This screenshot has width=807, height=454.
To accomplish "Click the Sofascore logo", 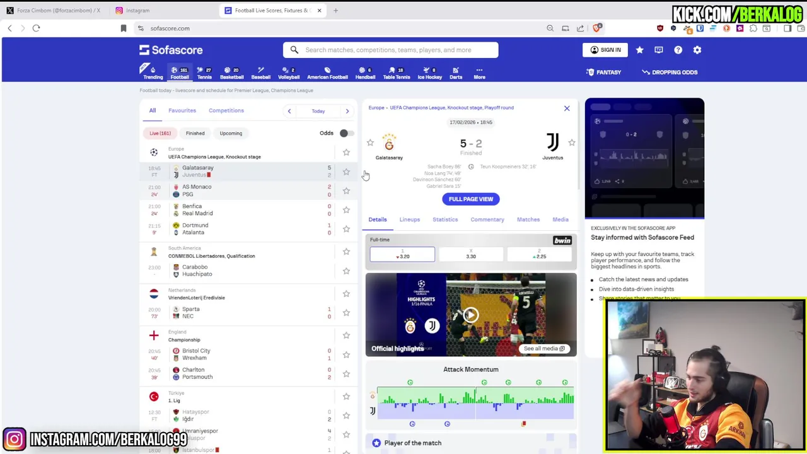I will (x=171, y=50).
